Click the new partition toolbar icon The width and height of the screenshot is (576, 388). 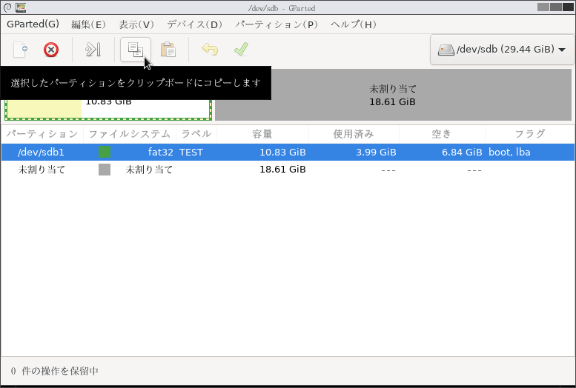point(21,50)
